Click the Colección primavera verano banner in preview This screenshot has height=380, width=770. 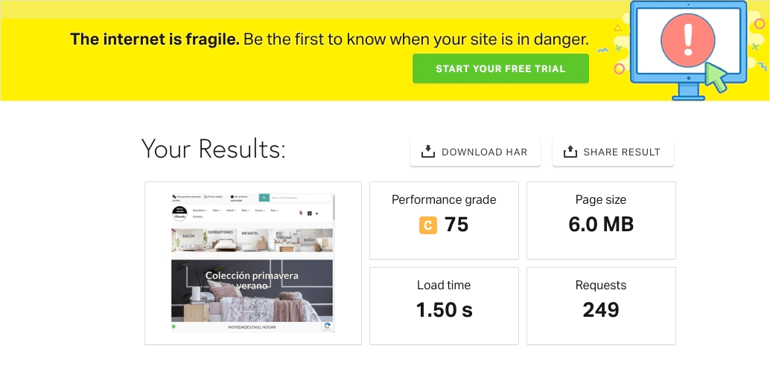(x=252, y=290)
